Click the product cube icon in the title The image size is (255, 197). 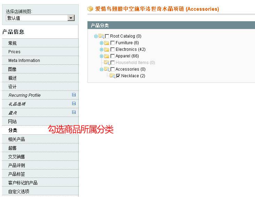pyautogui.click(x=90, y=9)
